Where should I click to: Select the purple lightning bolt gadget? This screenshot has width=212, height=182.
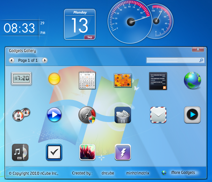tap(123, 152)
